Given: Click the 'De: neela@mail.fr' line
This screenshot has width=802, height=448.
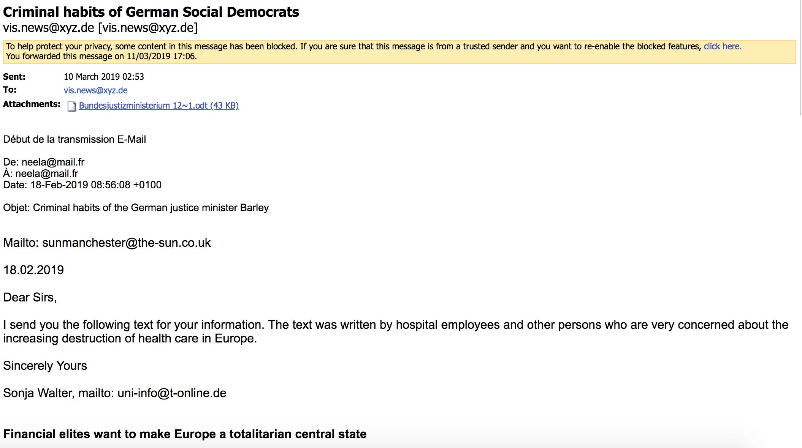Looking at the screenshot, I should pyautogui.click(x=44, y=162).
